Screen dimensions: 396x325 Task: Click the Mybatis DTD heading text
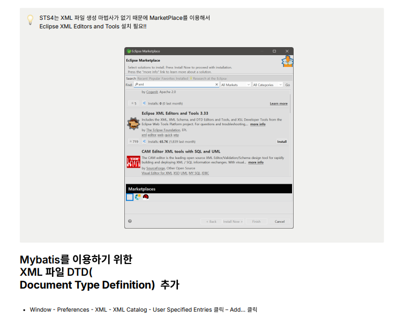[x=100, y=272]
